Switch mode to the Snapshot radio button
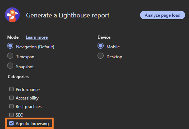 (10, 66)
